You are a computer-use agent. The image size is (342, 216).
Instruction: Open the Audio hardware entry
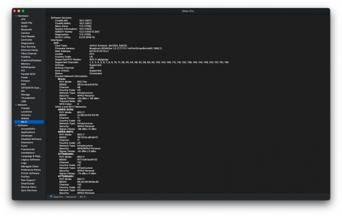24,26
